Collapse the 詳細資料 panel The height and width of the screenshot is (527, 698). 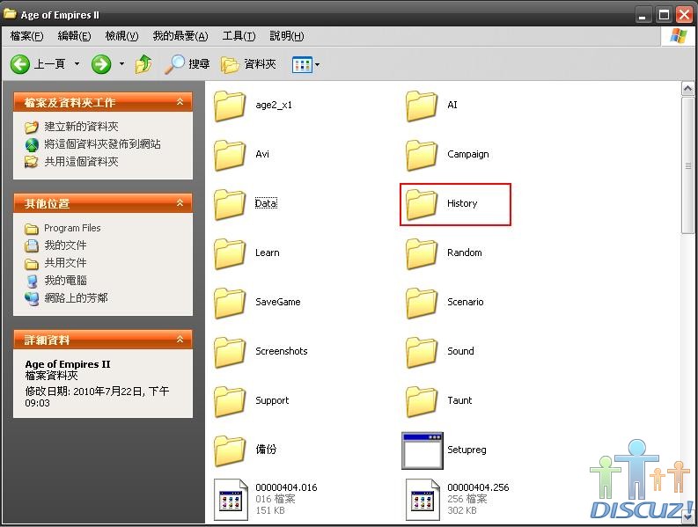(180, 340)
